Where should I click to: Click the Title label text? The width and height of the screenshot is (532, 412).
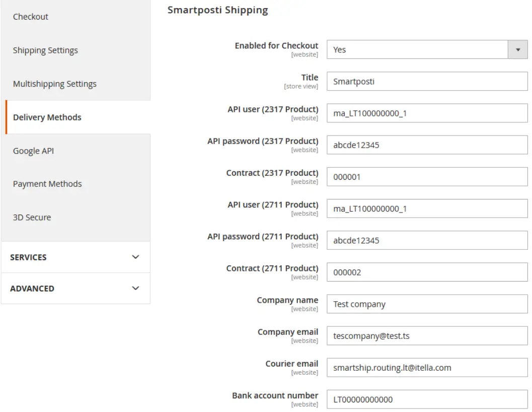[310, 78]
